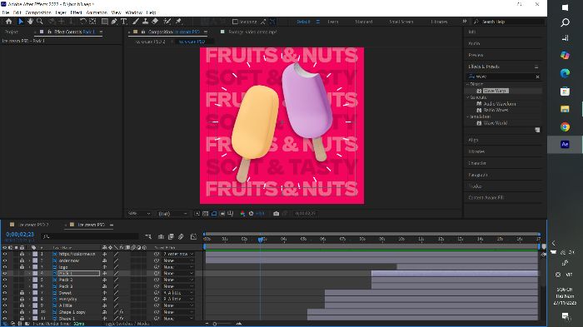Unlock the Shape 1 copy layer
Viewport: 583px width, 327px height.
[x=22, y=312]
